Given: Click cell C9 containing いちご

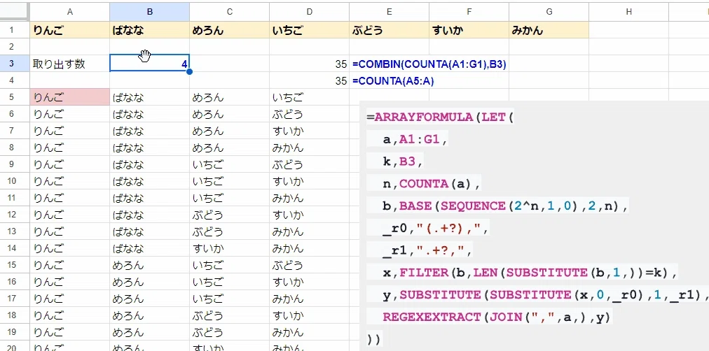Looking at the screenshot, I should [x=229, y=164].
